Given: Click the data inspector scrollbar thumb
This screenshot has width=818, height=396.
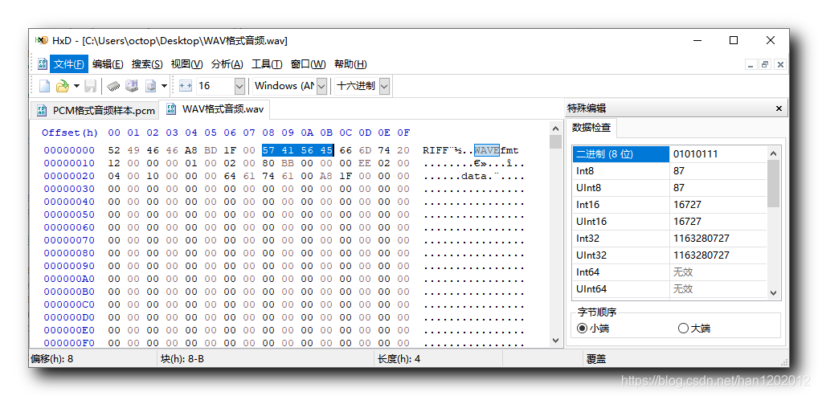Looking at the screenshot, I should point(773,184).
